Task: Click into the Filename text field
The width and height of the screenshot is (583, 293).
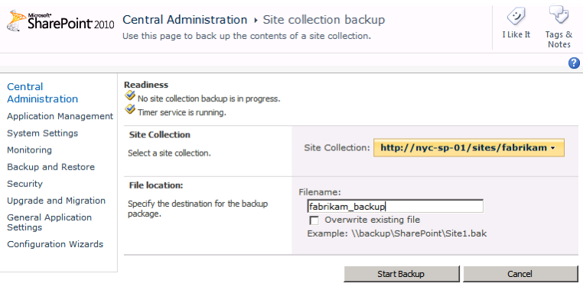Action: [396, 206]
